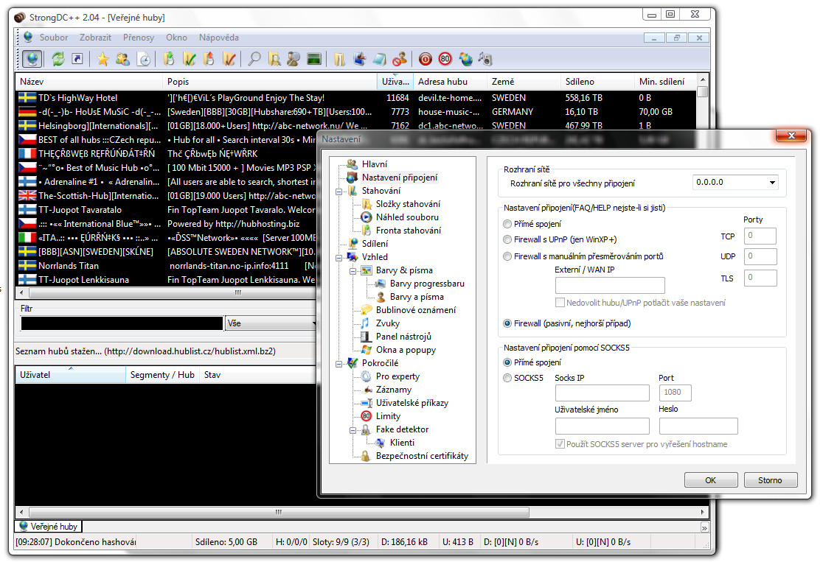
Task: Click OK in the Nastavení dialog
Action: click(711, 480)
